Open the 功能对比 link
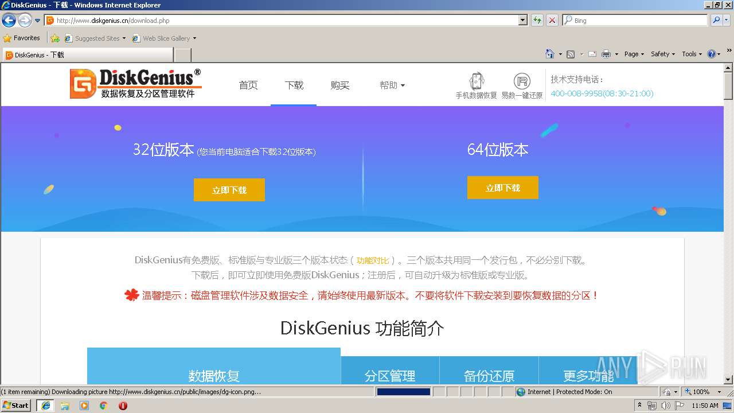Image resolution: width=734 pixels, height=413 pixels. click(373, 260)
